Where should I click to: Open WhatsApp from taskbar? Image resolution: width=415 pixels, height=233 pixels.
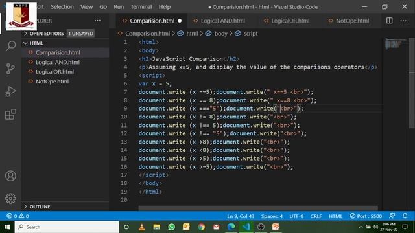(171, 227)
